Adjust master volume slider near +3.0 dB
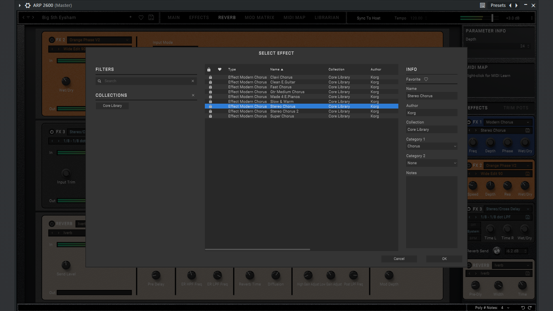Image resolution: width=553 pixels, height=311 pixels. pos(492,18)
